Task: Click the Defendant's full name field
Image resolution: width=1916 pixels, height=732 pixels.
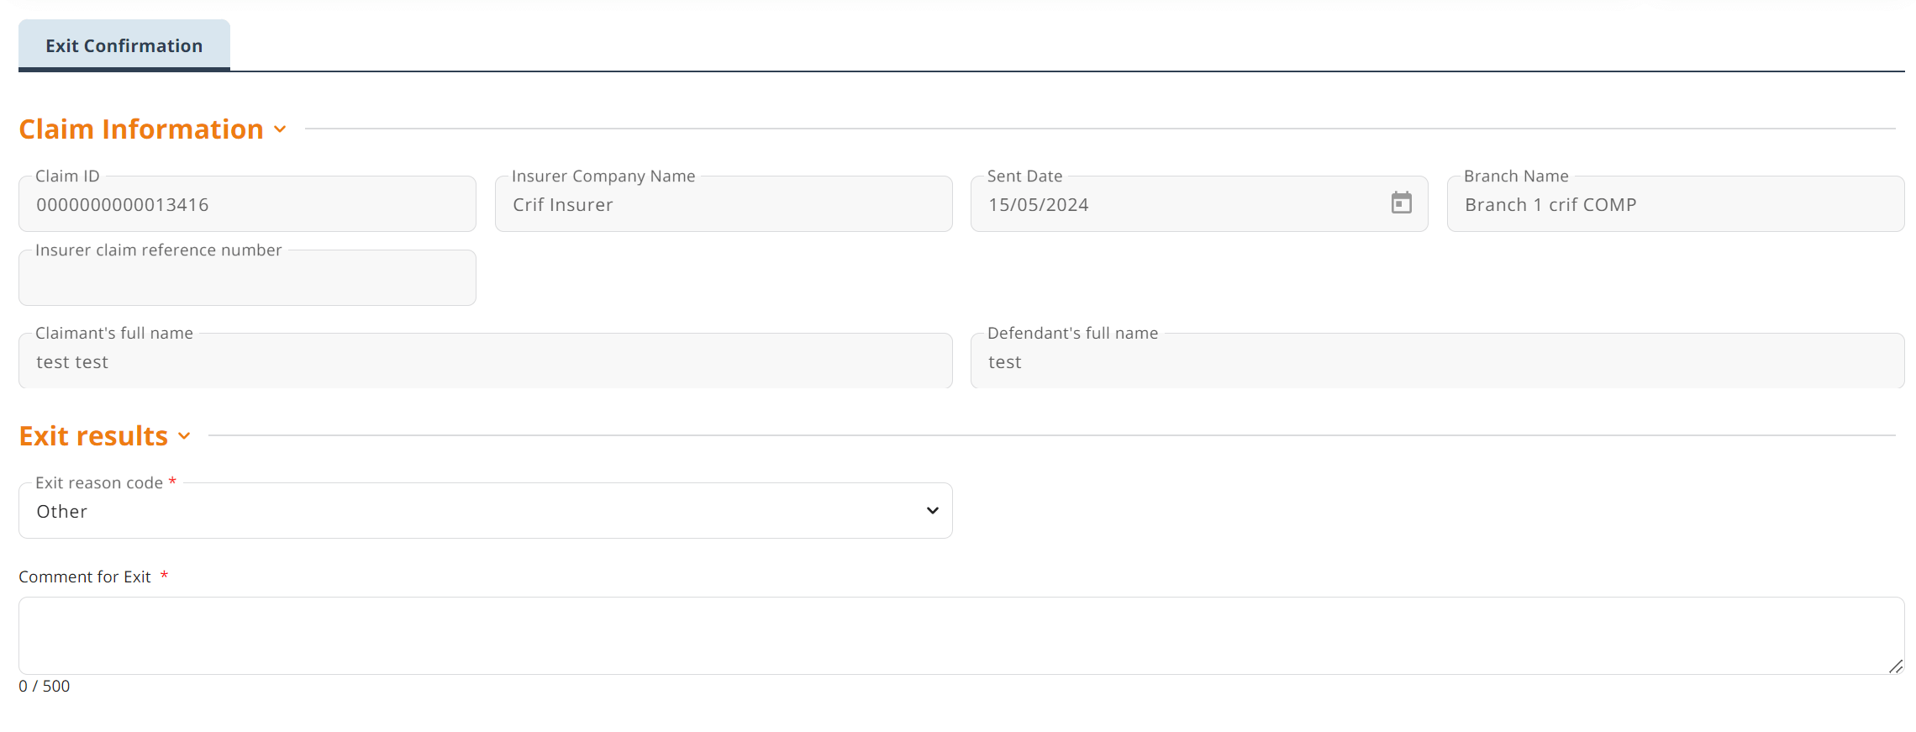Action: point(1437,361)
